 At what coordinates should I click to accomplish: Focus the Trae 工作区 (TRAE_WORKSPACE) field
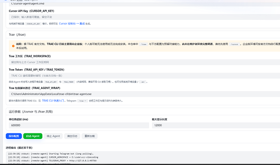click(144, 62)
